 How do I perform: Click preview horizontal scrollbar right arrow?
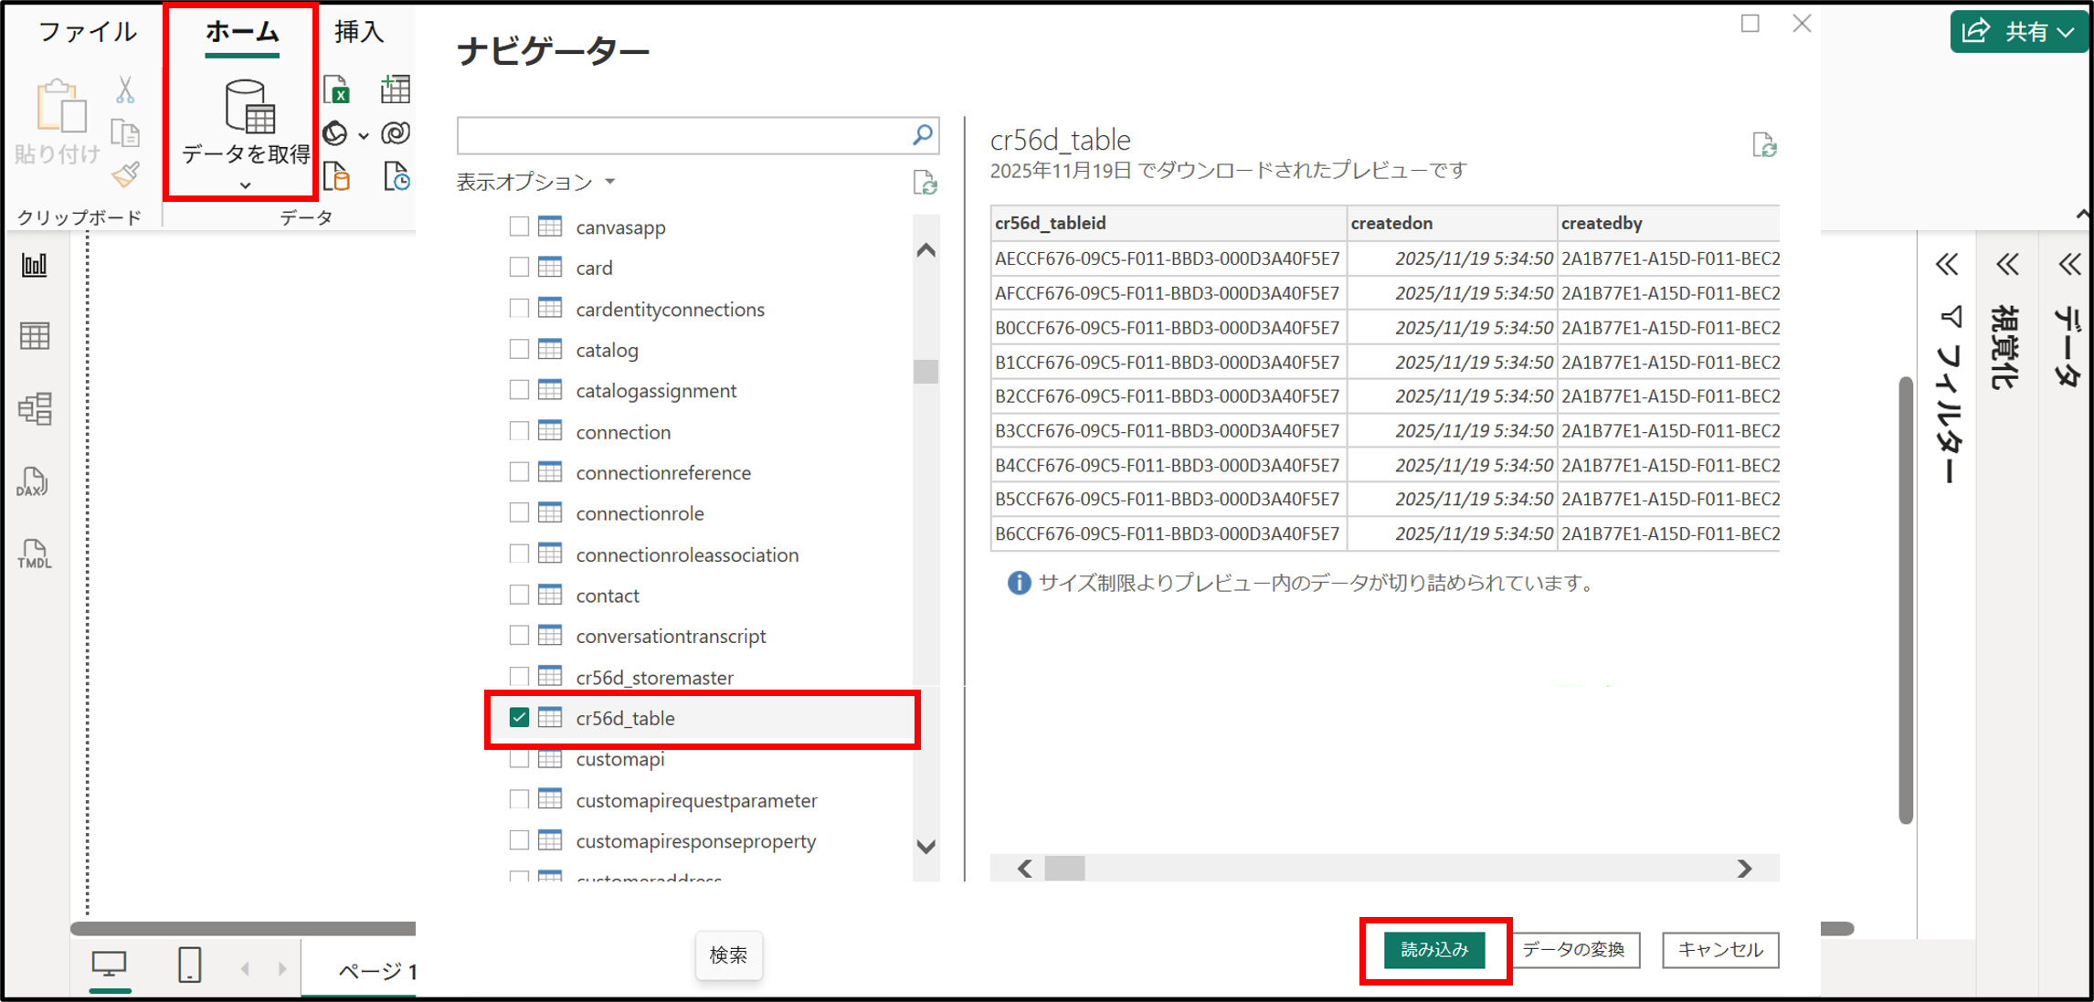coord(1744,869)
